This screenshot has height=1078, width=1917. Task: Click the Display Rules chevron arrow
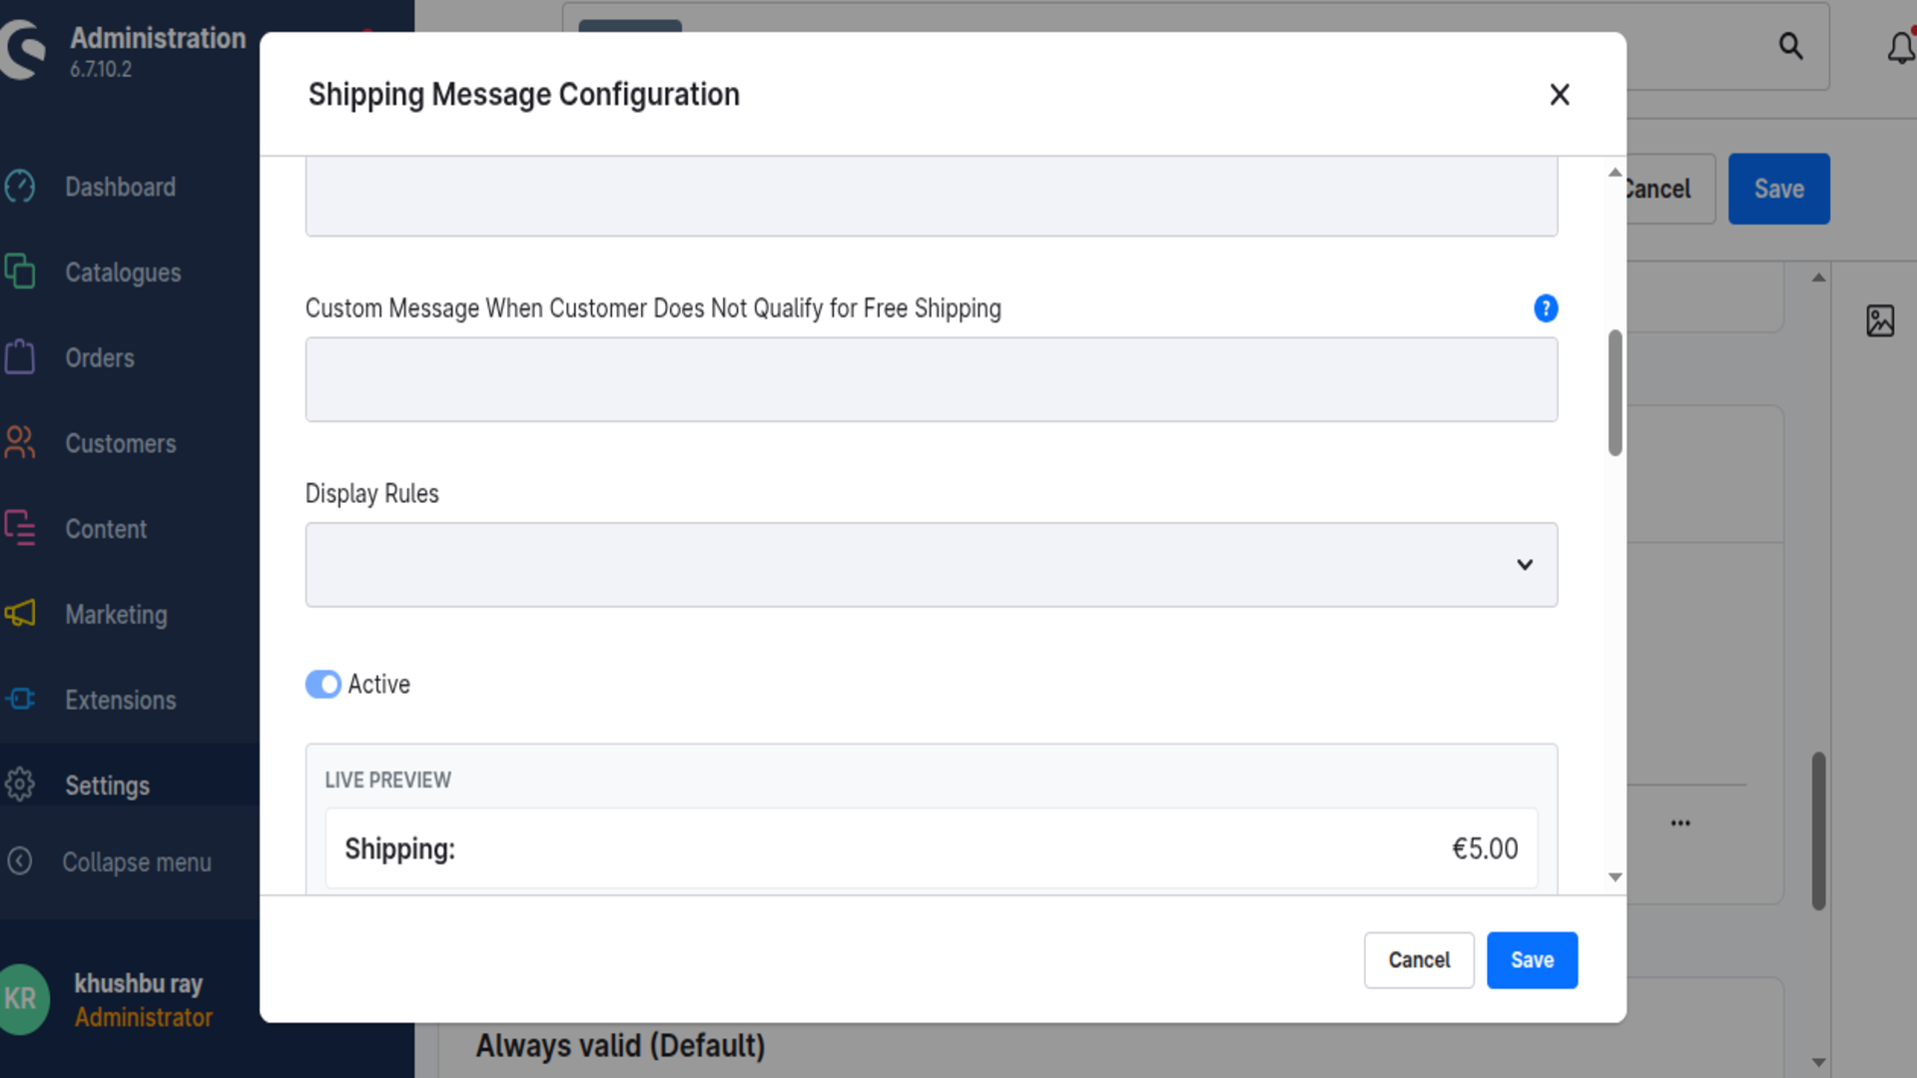[x=1525, y=565]
